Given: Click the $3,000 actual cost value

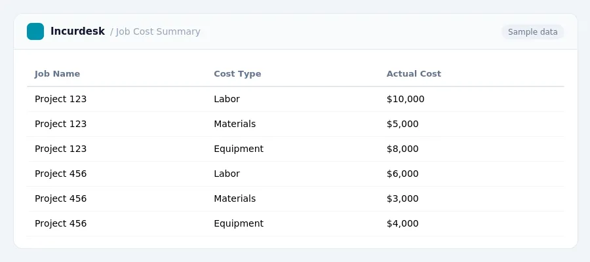Looking at the screenshot, I should 403,198.
